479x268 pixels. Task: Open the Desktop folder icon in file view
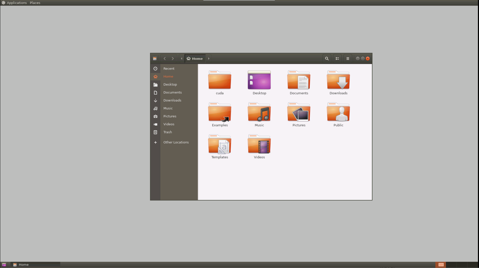pyautogui.click(x=259, y=80)
